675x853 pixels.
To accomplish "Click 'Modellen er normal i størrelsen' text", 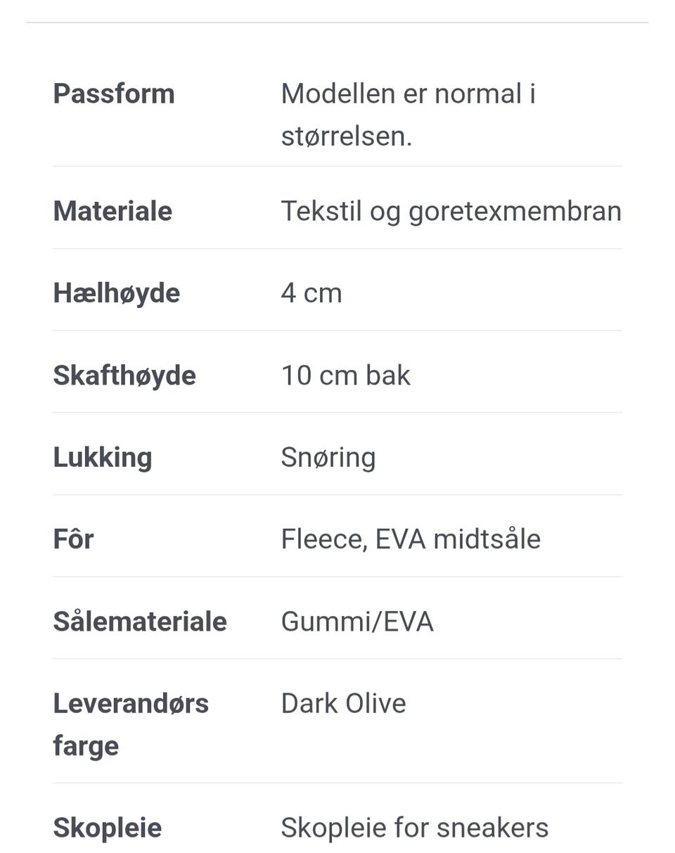I will tap(408, 94).
